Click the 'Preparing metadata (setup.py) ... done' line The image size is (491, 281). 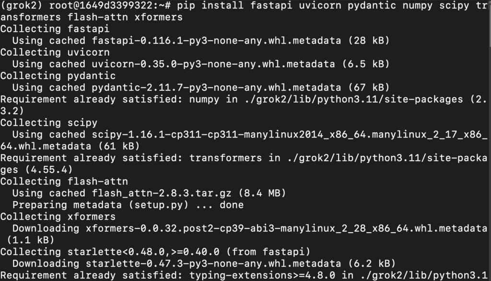(x=128, y=205)
